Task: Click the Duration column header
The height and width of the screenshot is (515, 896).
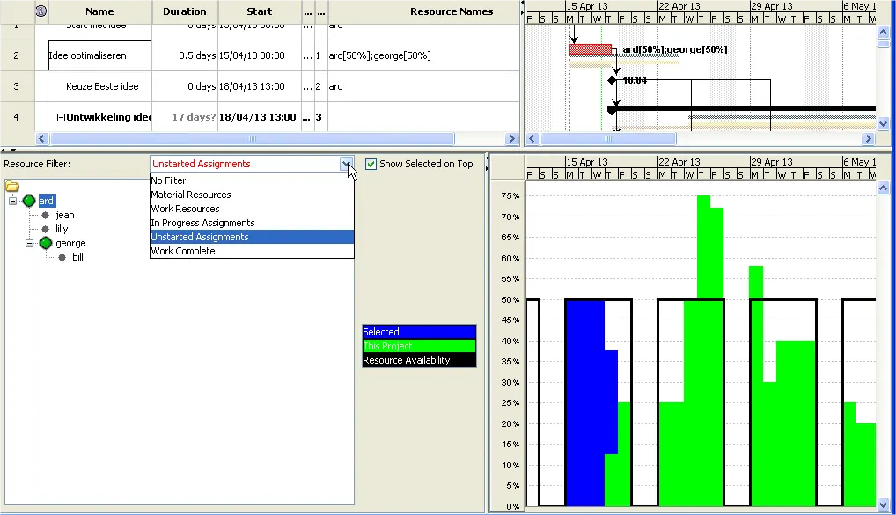Action: click(x=185, y=11)
